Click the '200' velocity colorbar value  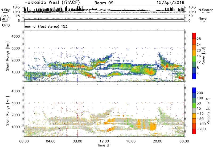(200, 93)
